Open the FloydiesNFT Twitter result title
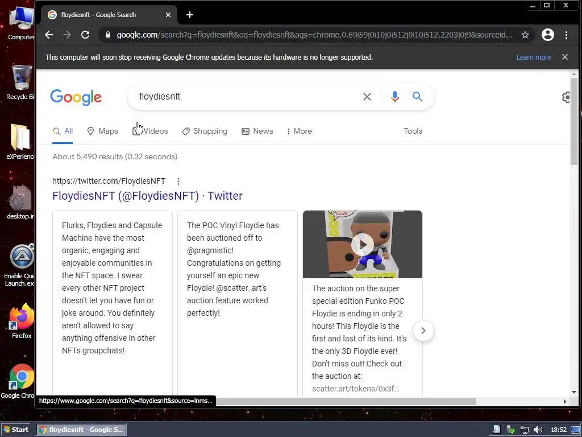 [x=147, y=196]
